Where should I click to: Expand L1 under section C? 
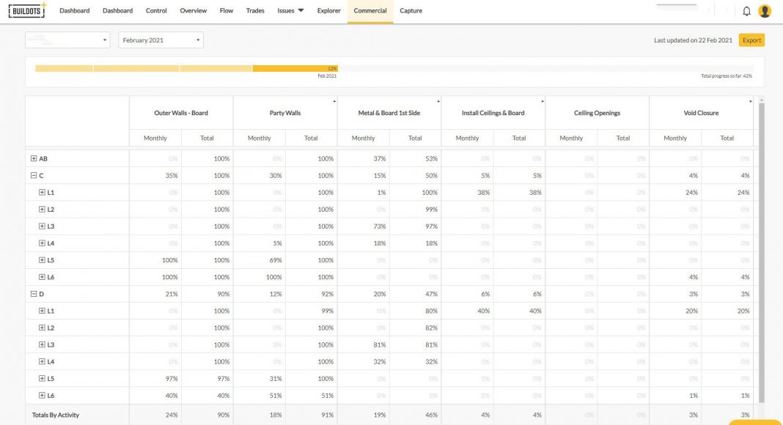click(42, 193)
